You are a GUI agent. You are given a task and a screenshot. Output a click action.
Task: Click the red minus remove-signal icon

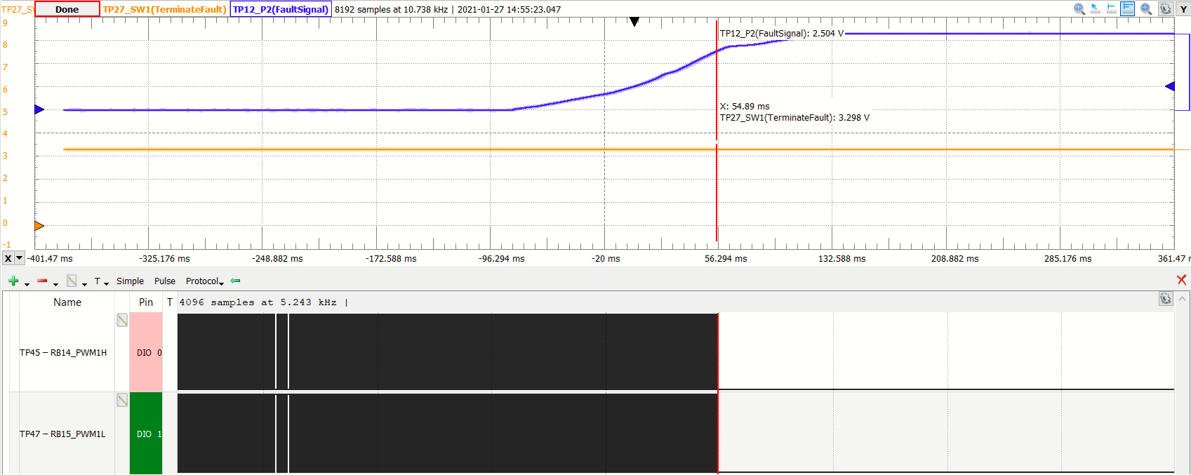(x=42, y=281)
